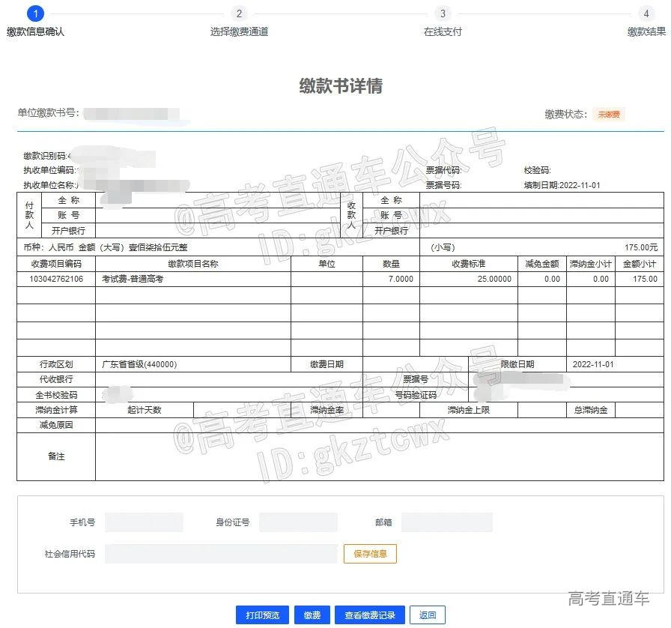Select the 备注 remarks cell

click(x=56, y=456)
